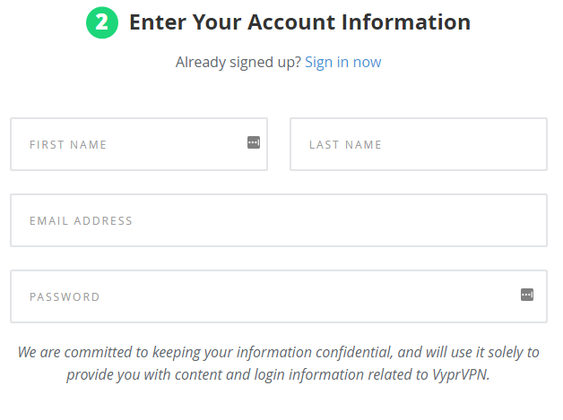This screenshot has width=563, height=420.
Task: Focus the Last Name input field
Action: (419, 144)
